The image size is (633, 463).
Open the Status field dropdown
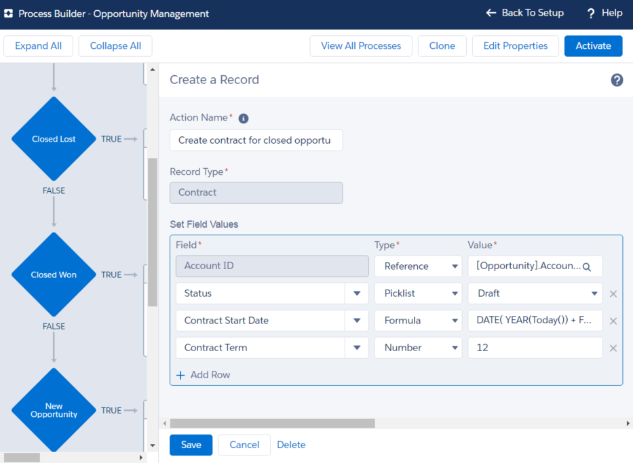point(356,294)
